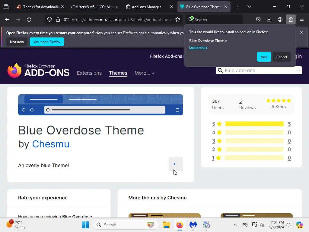Screen dimensions: 309x232
Task: Click Yes, open Firefox button
Action: point(47,42)
